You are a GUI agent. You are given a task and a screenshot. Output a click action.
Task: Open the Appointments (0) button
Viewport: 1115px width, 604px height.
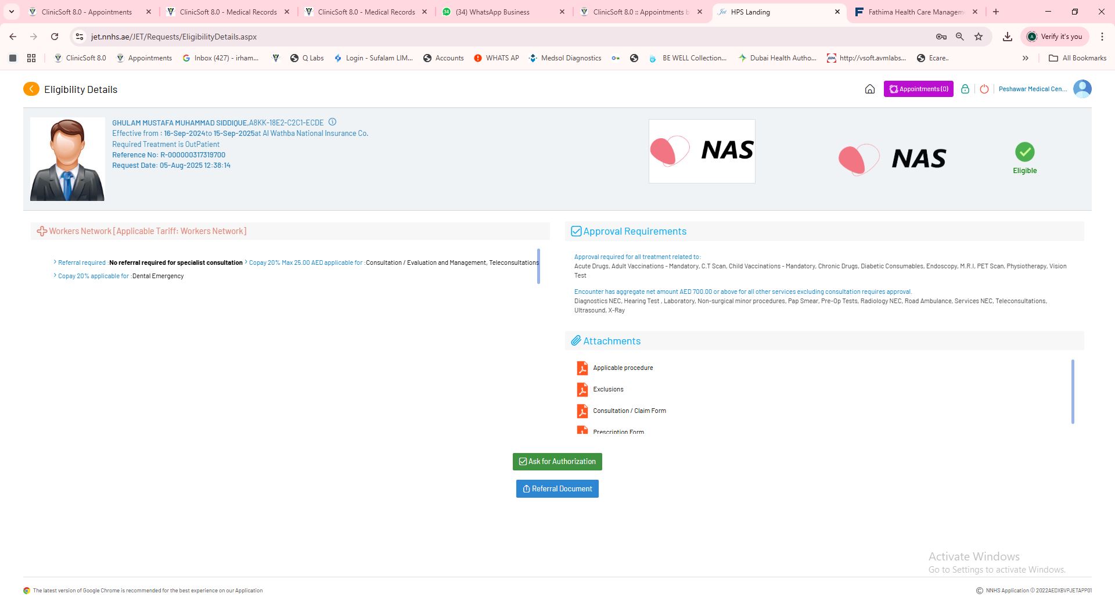[x=918, y=89]
